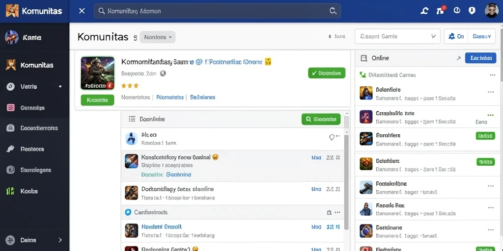This screenshot has height=251, width=503.
Task: Click the Deims icon at sidebar bottom
Action: click(x=10, y=240)
